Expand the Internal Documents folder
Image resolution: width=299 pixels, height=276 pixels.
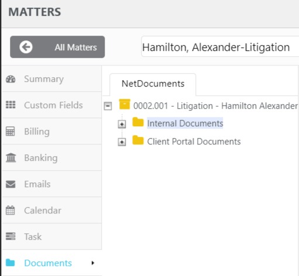click(122, 124)
